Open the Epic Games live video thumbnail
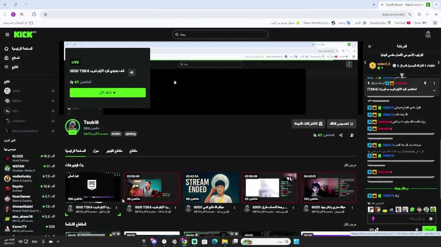Viewport: 441px width, 247px height. 93,188
